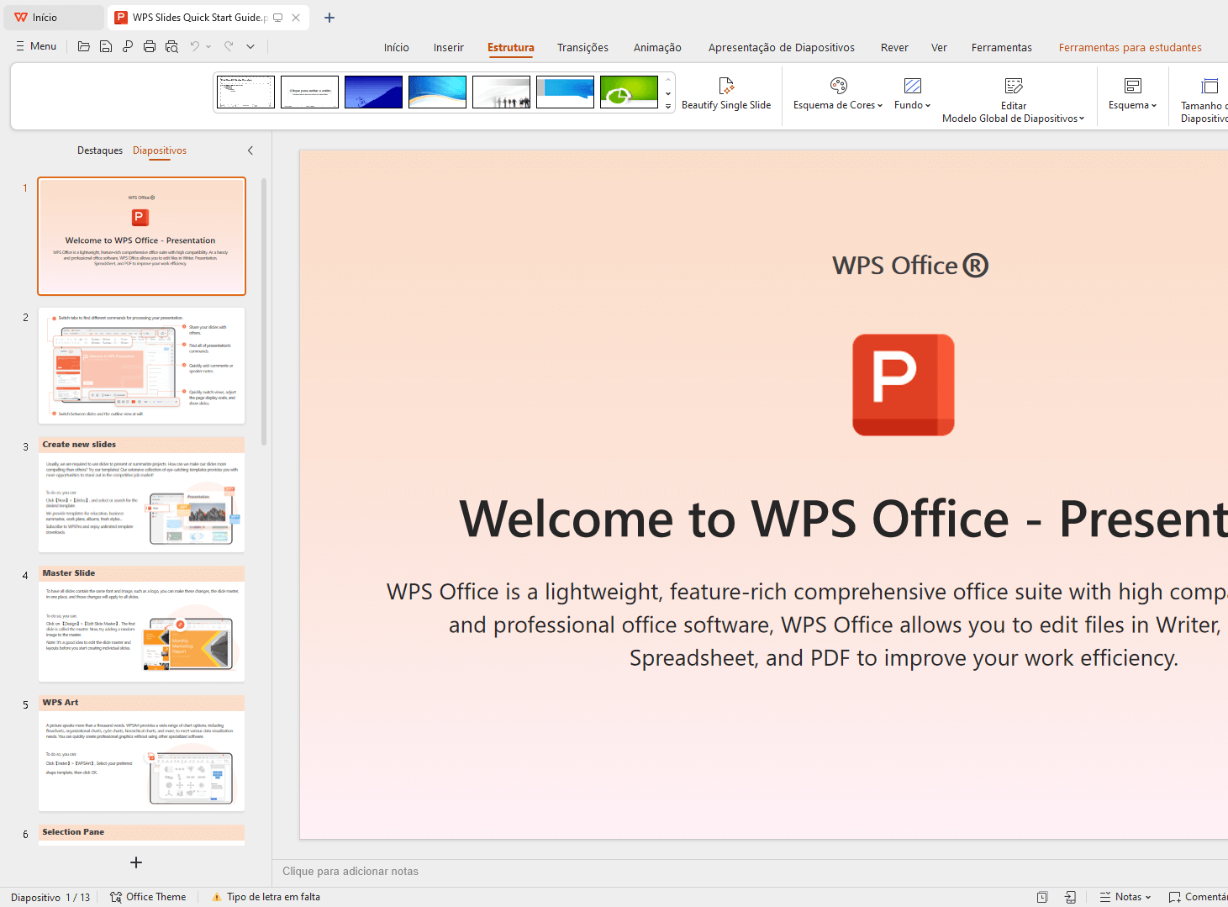Select the Estrutura ribbon tab

tap(511, 47)
